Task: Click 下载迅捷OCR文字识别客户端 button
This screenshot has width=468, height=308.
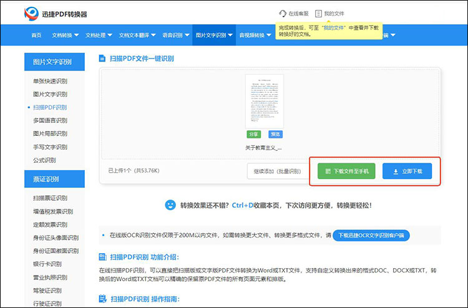Action: (x=371, y=235)
